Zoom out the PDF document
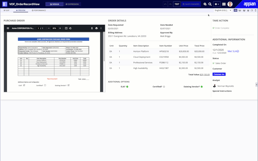 [49, 28]
